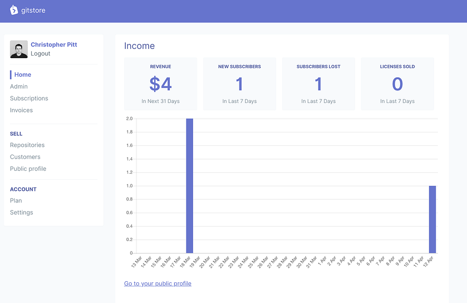This screenshot has width=467, height=303.
Task: Open Plan under Account
Action: tap(16, 200)
